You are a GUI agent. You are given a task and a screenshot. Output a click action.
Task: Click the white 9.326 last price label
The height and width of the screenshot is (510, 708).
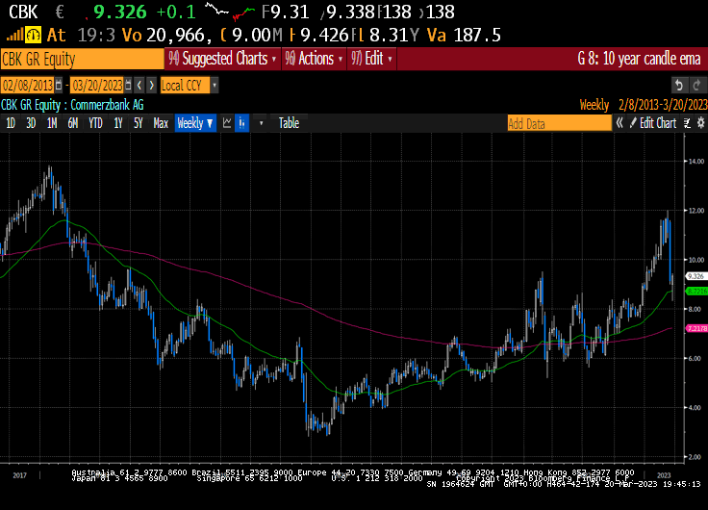point(695,276)
